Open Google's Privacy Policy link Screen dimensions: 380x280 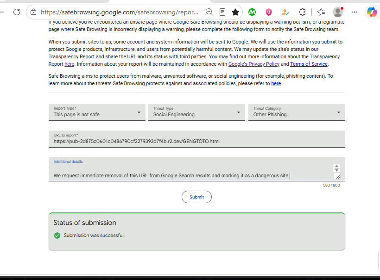[x=254, y=64]
